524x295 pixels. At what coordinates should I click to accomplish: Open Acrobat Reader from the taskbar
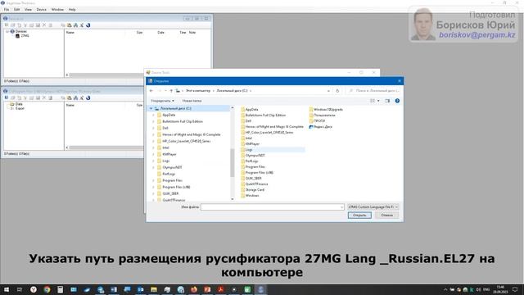pyautogui.click(x=220, y=289)
